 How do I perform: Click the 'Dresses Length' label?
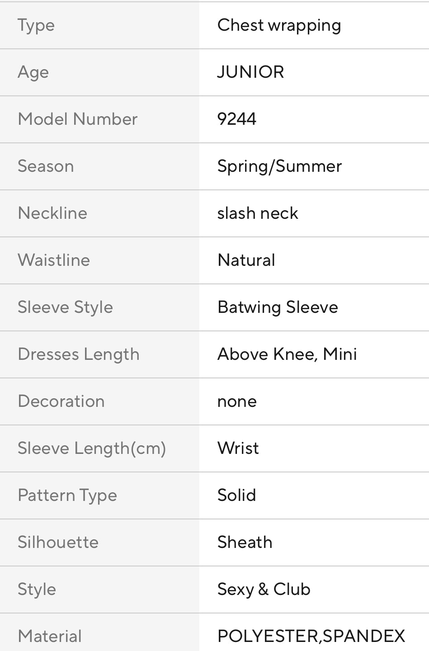[78, 354]
